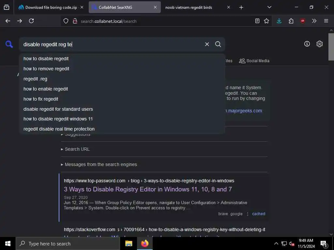This screenshot has width=334, height=250.
Task: Open the network status tray icon
Action: [x=284, y=243]
